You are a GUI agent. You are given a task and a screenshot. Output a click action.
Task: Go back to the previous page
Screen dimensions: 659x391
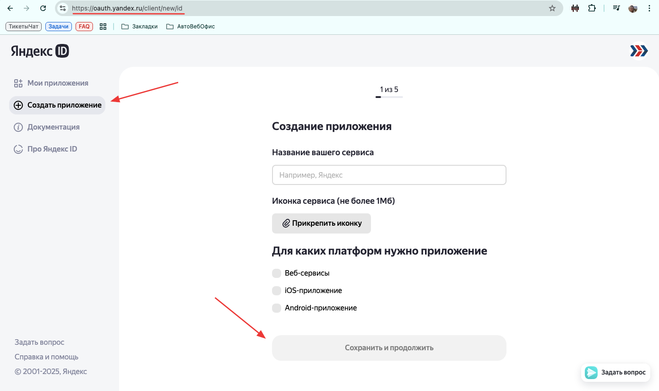10,8
